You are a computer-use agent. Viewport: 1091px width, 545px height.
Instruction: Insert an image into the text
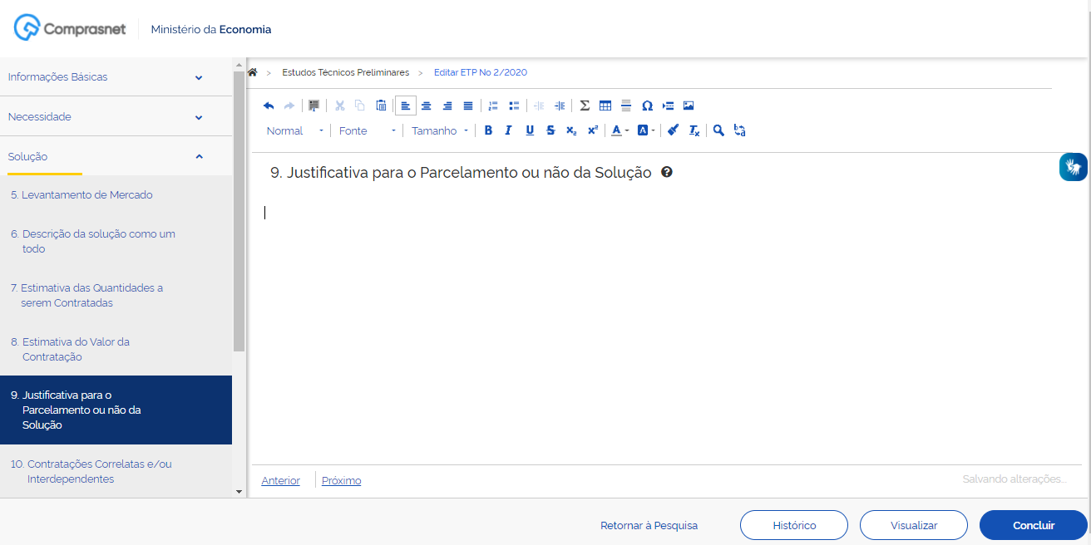689,106
